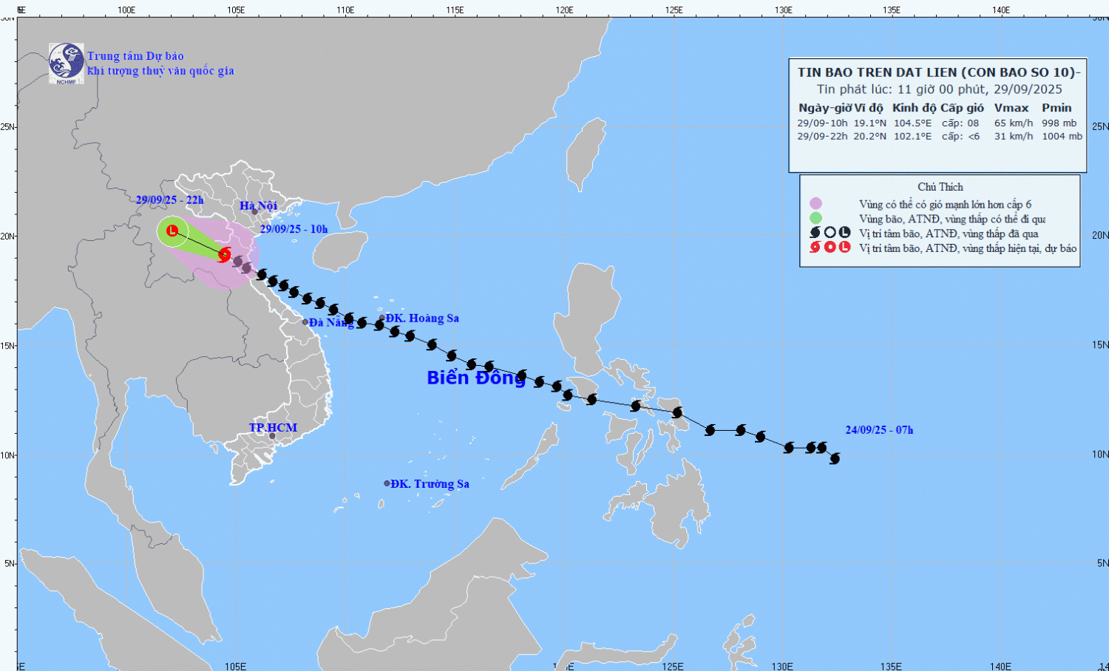Click the ĐK. Hoàng Sa label

(422, 319)
